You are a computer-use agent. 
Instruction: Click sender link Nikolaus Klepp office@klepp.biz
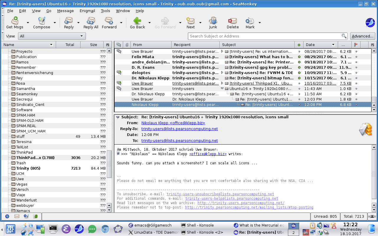coord(173,123)
